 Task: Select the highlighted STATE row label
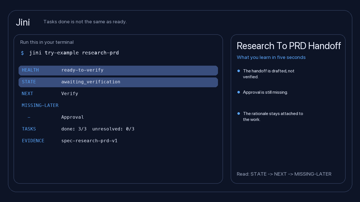click(x=29, y=82)
